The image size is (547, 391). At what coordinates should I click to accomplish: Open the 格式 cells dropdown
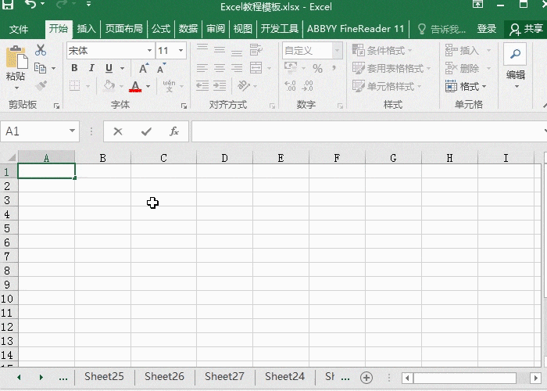(466, 86)
